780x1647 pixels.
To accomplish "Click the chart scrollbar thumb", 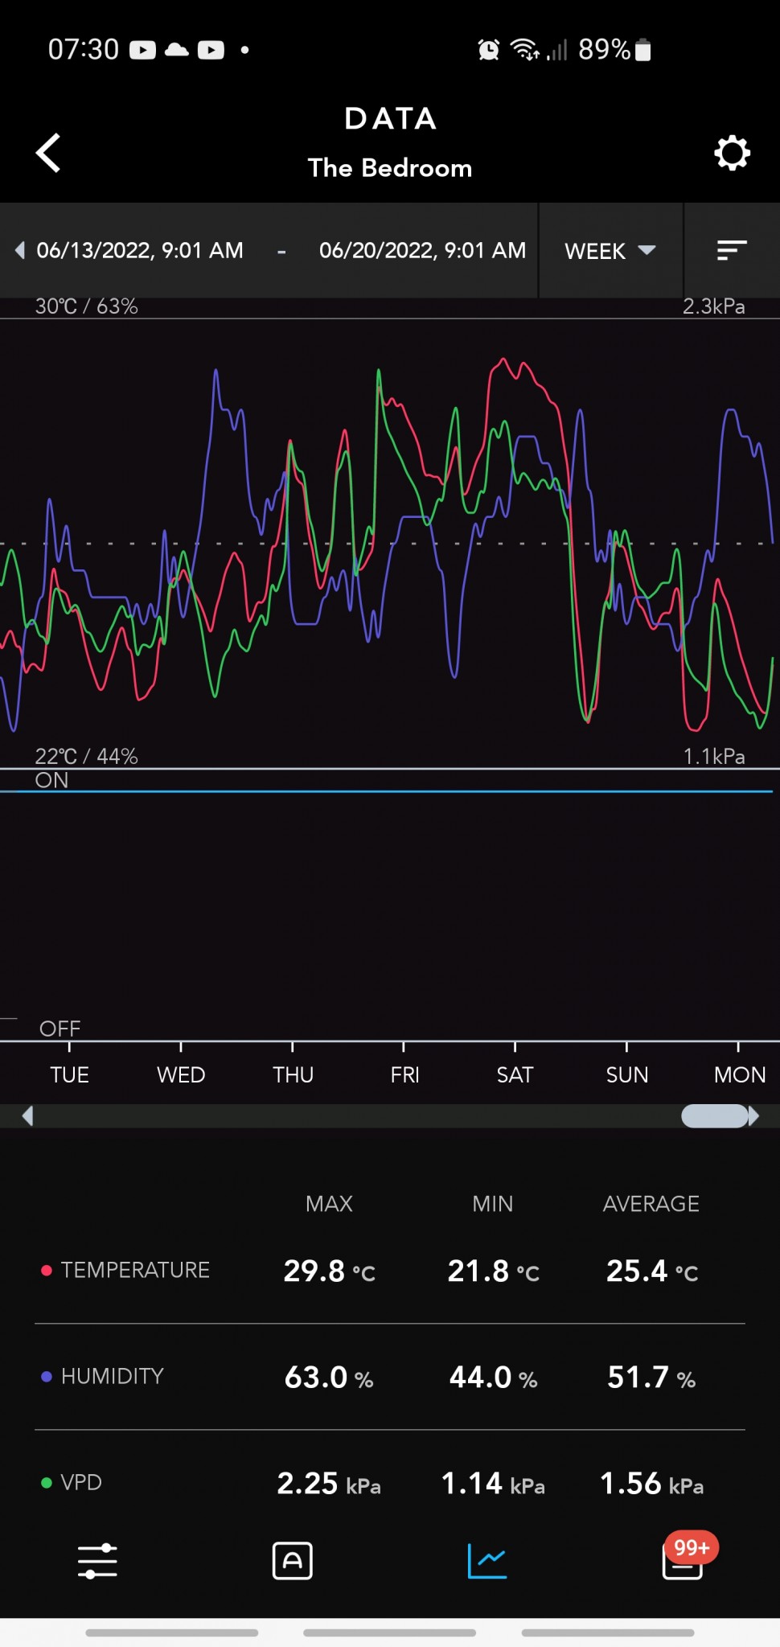I will [x=714, y=1116].
